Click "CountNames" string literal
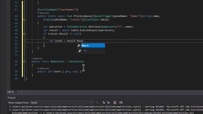 (67, 10)
